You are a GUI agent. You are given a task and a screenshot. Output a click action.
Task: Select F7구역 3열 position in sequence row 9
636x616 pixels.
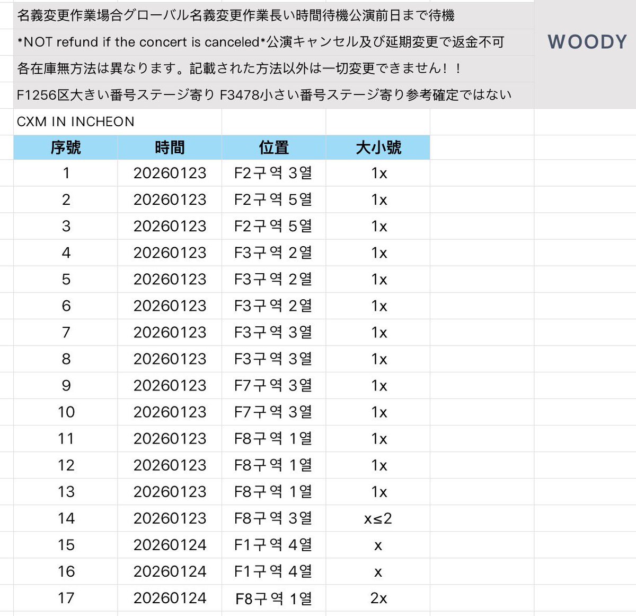pyautogui.click(x=273, y=385)
